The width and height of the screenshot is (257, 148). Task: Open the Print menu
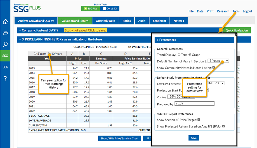point(210,11)
